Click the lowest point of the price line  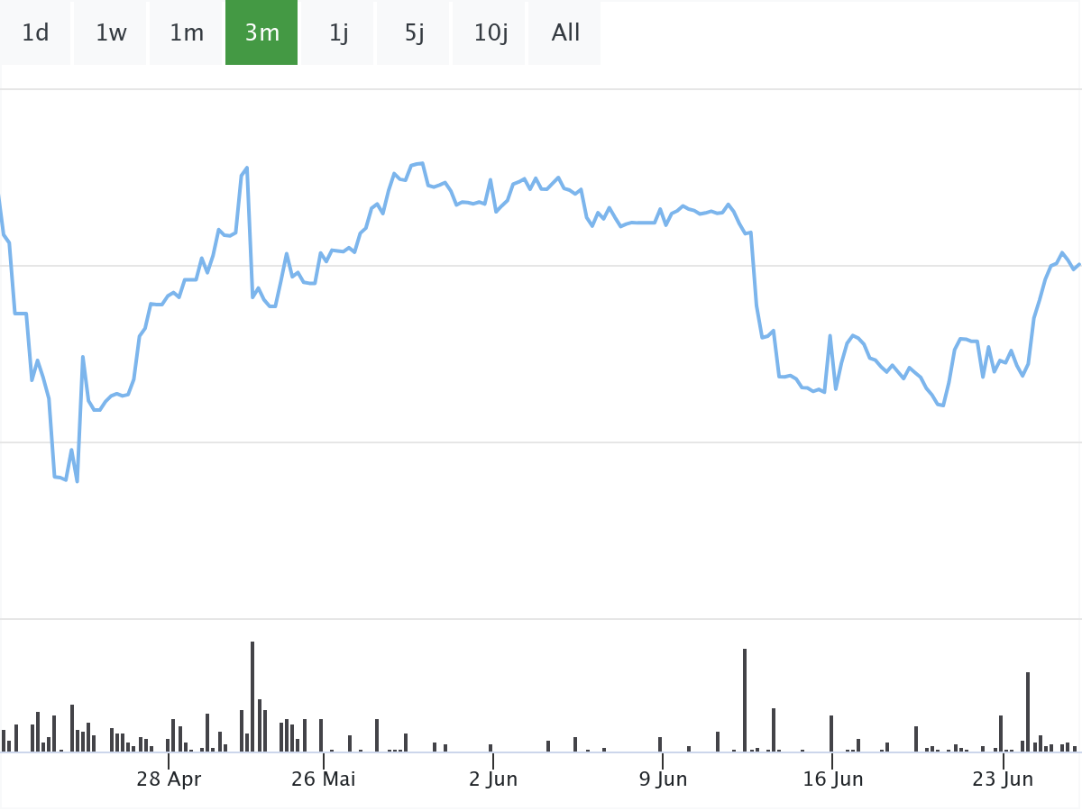pyautogui.click(x=77, y=481)
